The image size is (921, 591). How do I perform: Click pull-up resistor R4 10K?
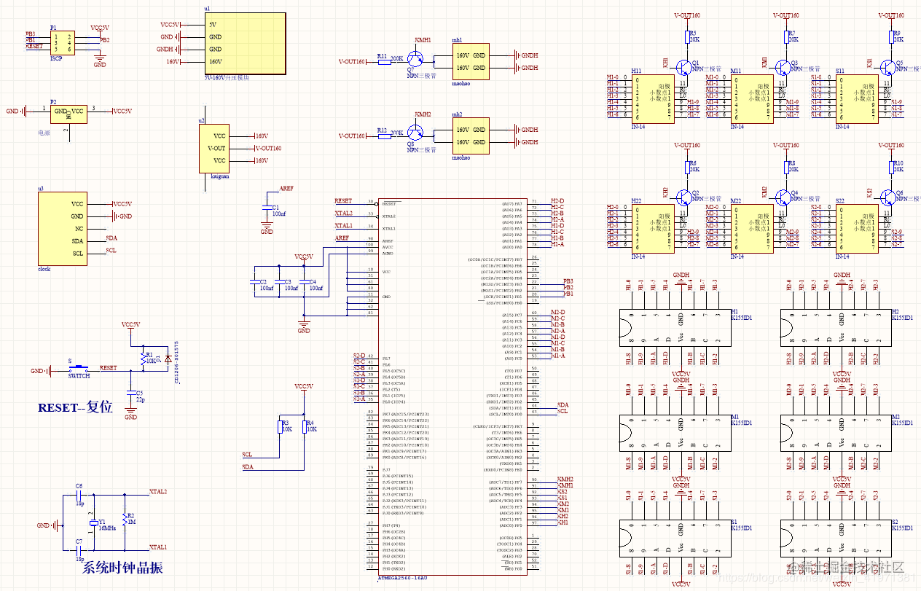click(305, 428)
